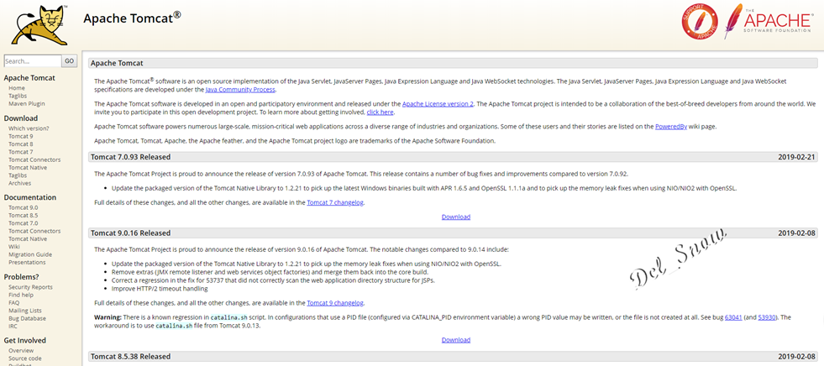Open the FAQ sidebar link
824x366 pixels.
13,303
